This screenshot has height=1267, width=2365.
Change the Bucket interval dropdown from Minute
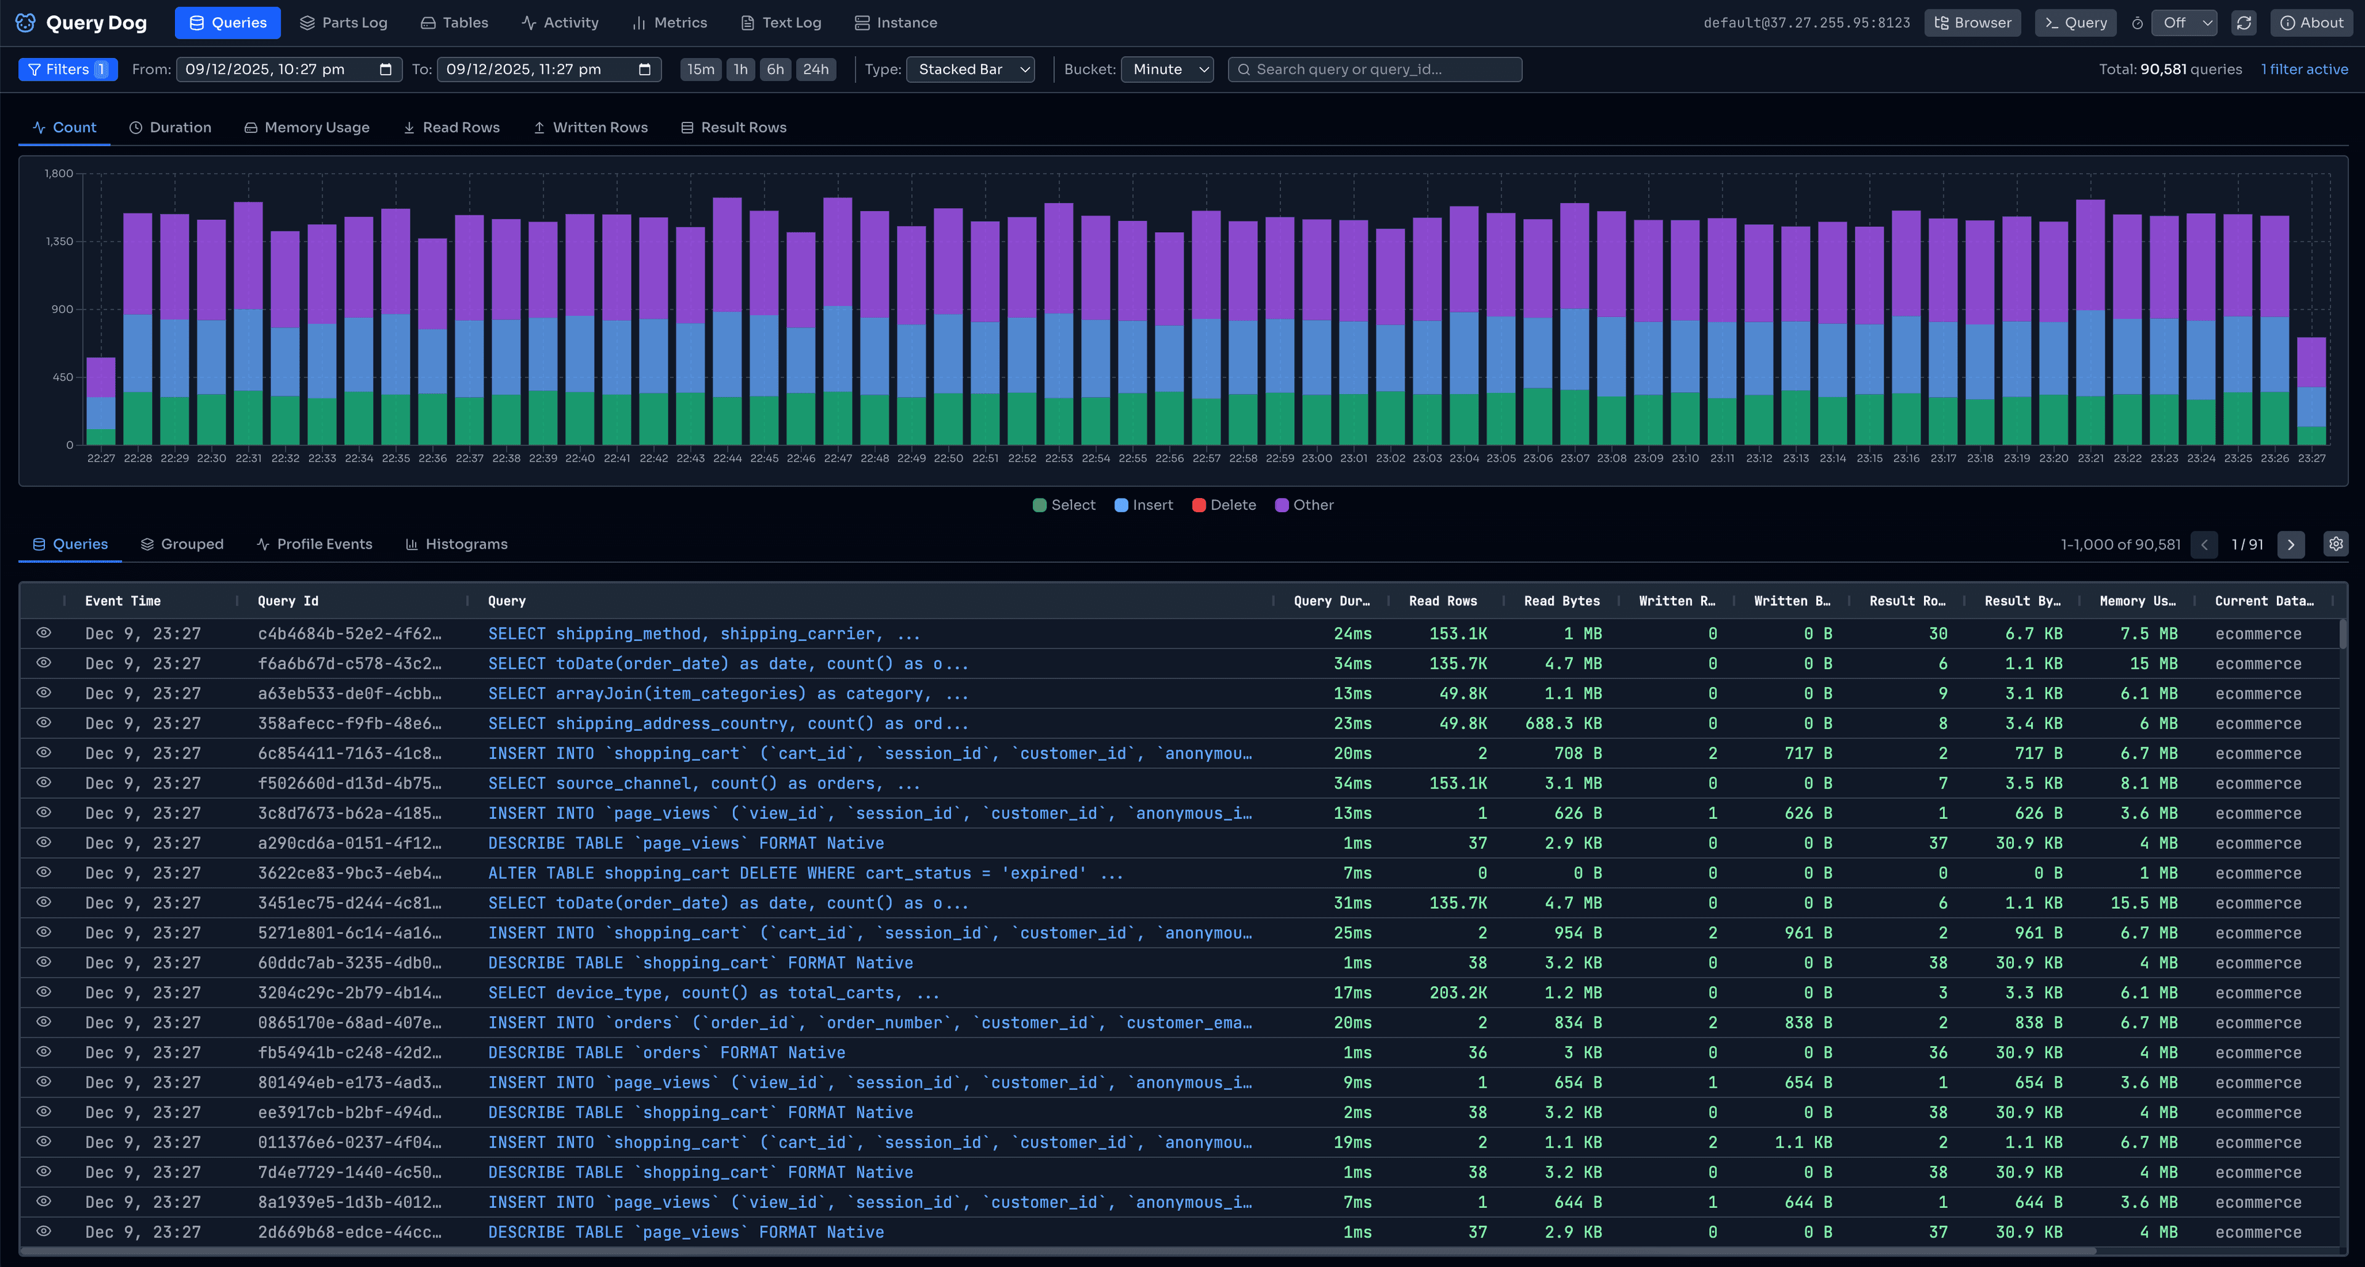[x=1167, y=69]
